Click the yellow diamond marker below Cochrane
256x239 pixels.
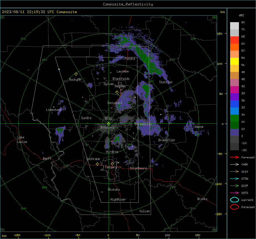click(97, 164)
